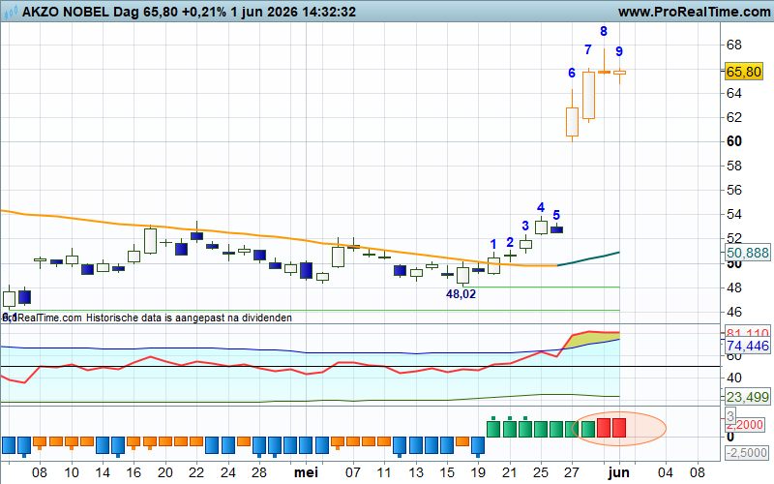This screenshot has width=774, height=484.
Task: Click the 48 price axis label
Action: click(x=734, y=287)
